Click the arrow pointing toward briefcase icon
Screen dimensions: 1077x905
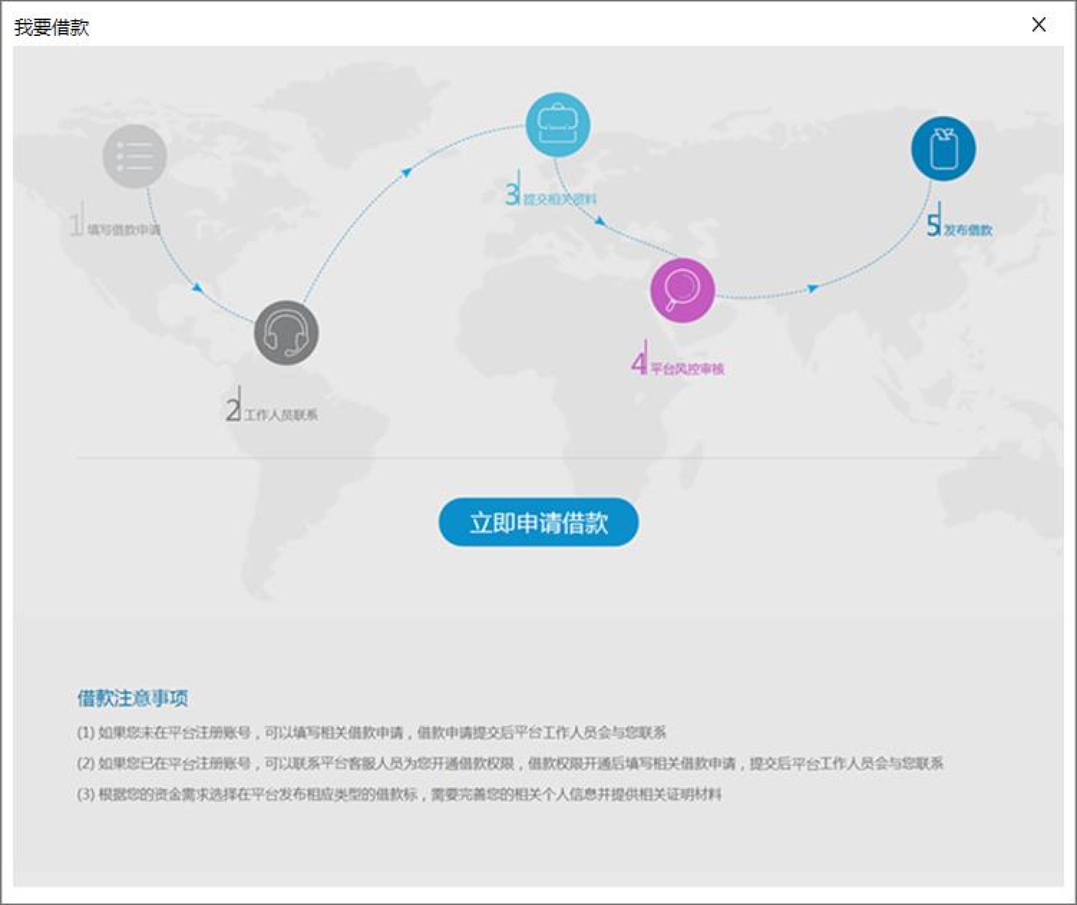pyautogui.click(x=407, y=172)
